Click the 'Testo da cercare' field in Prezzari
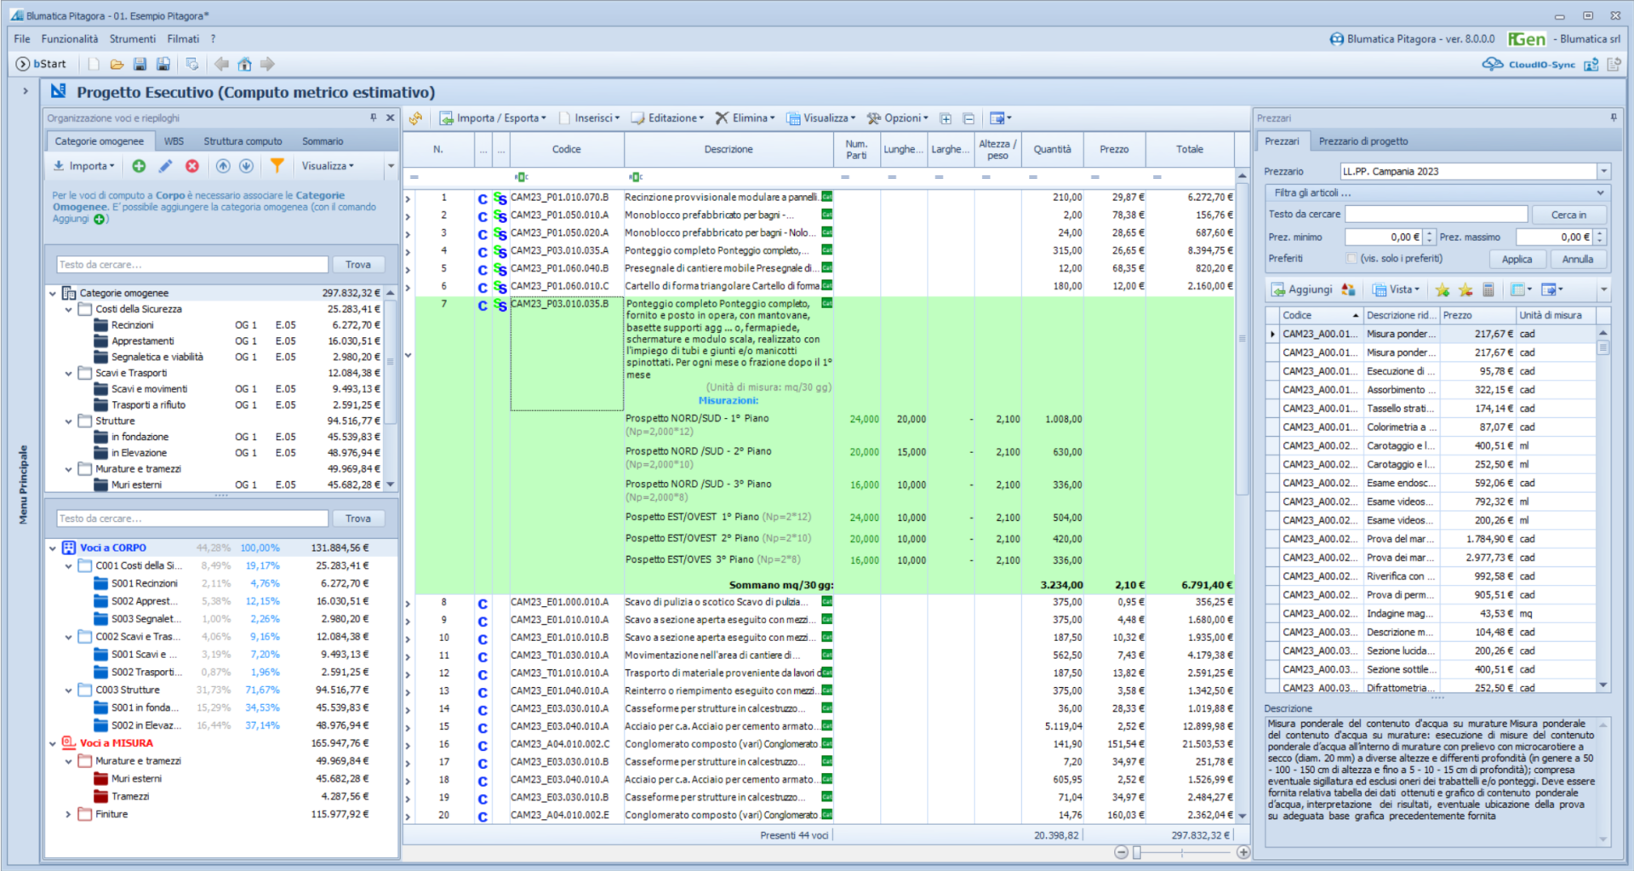The height and width of the screenshot is (871, 1634). point(1436,215)
